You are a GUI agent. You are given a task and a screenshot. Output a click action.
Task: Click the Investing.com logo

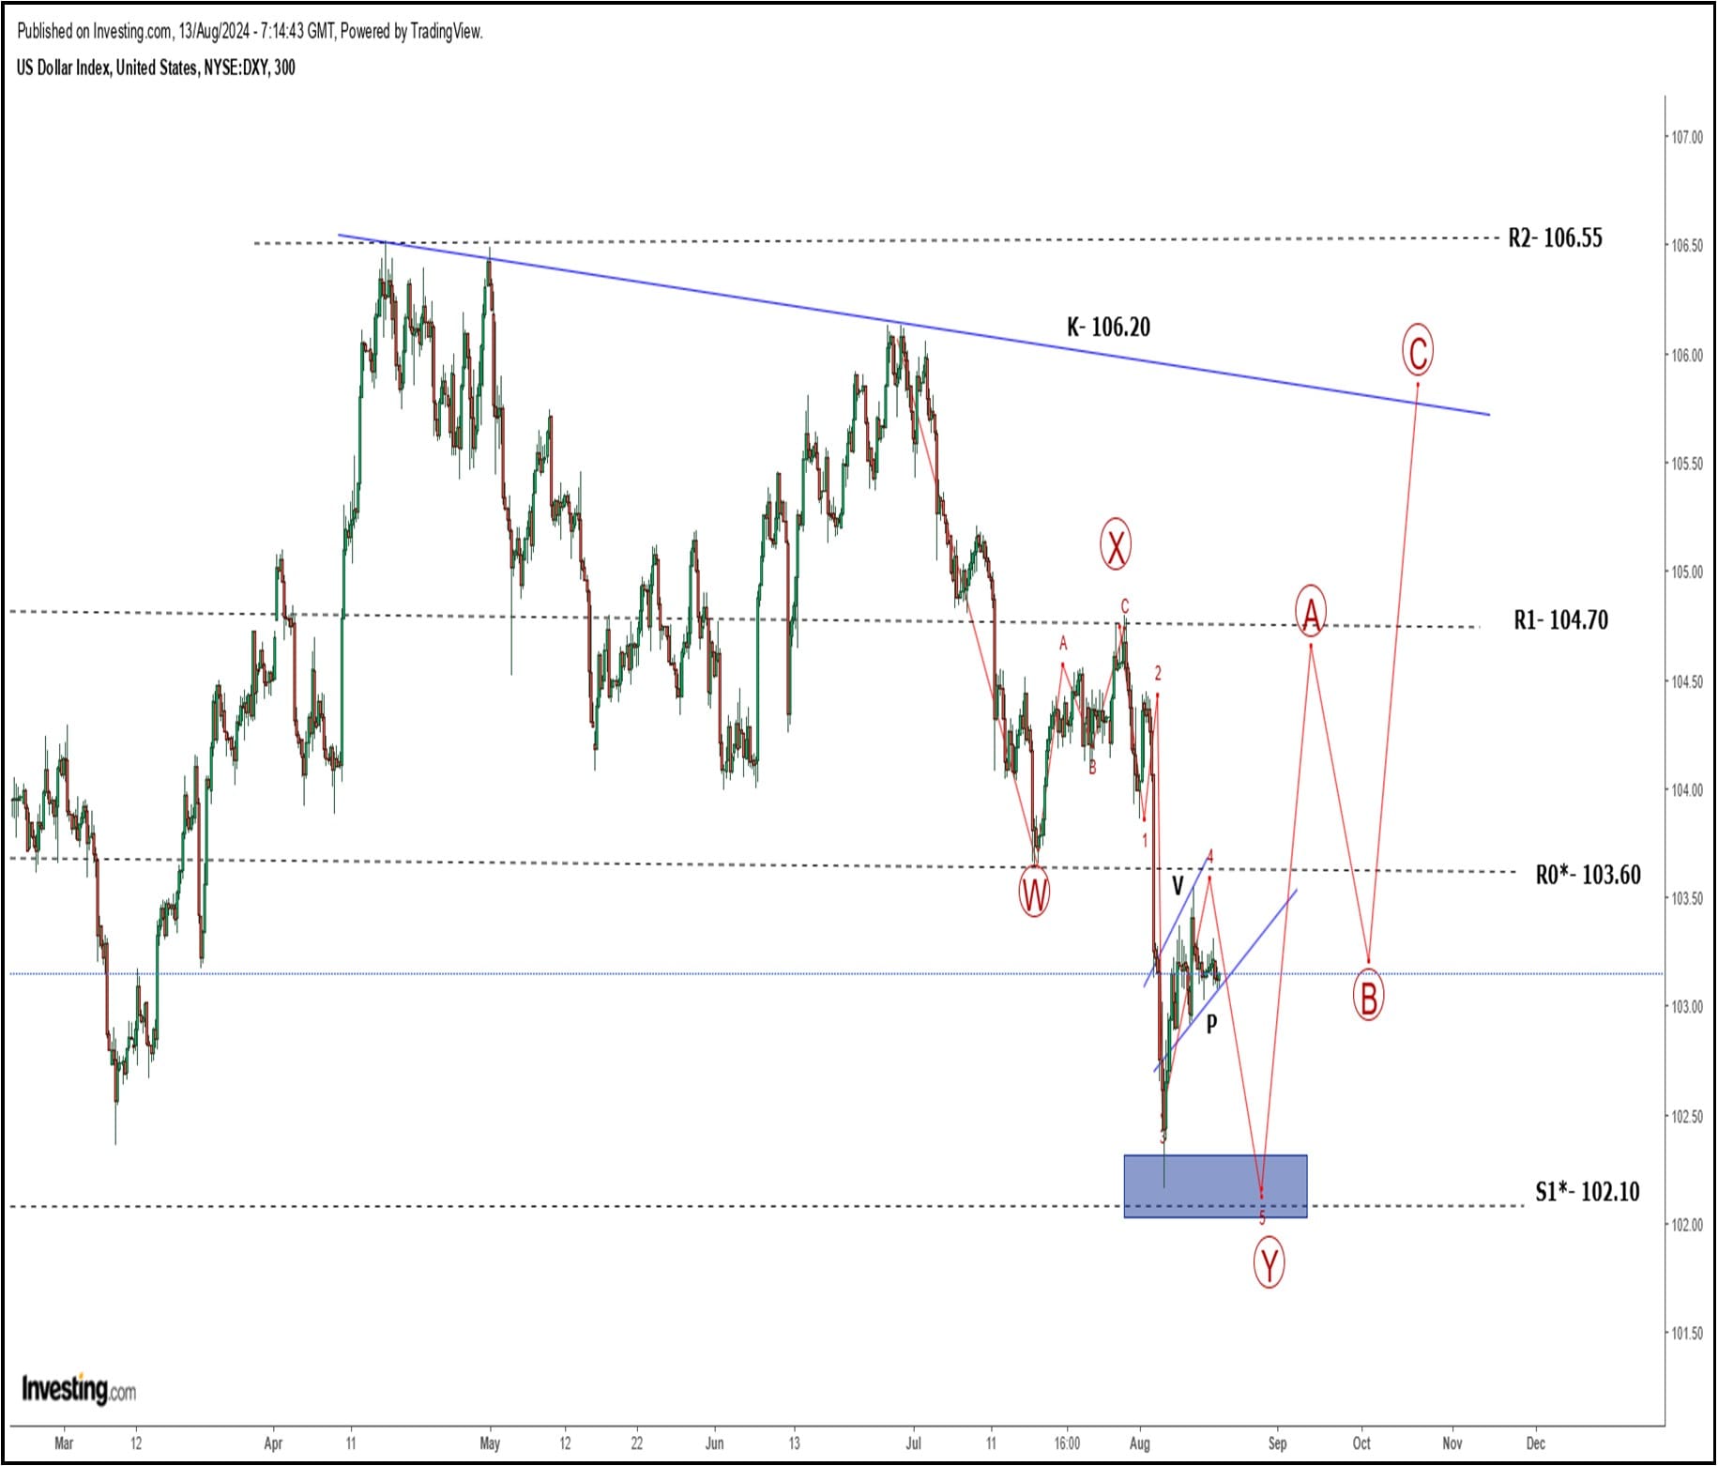(x=77, y=1389)
